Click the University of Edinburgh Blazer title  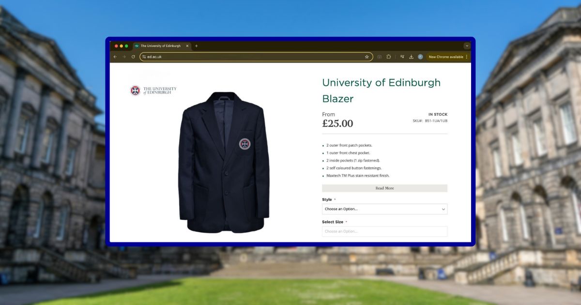click(381, 91)
